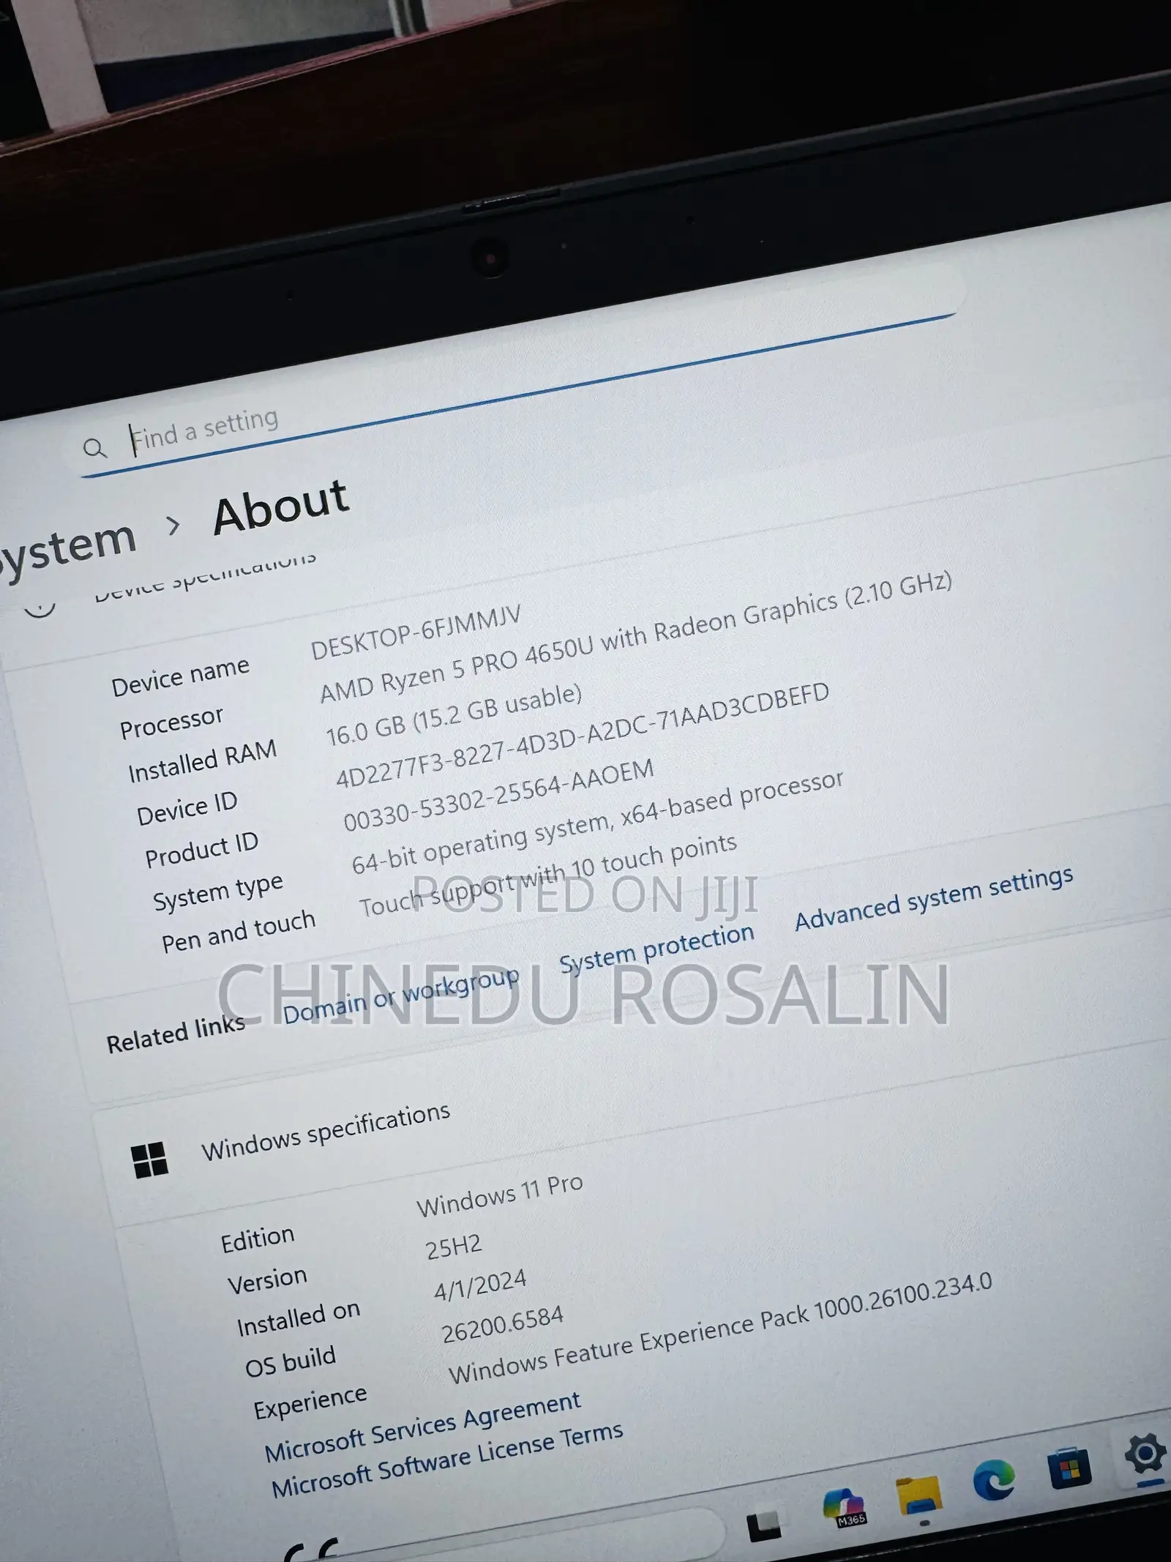Launch Microsoft Edge from the taskbar

pos(994,1480)
